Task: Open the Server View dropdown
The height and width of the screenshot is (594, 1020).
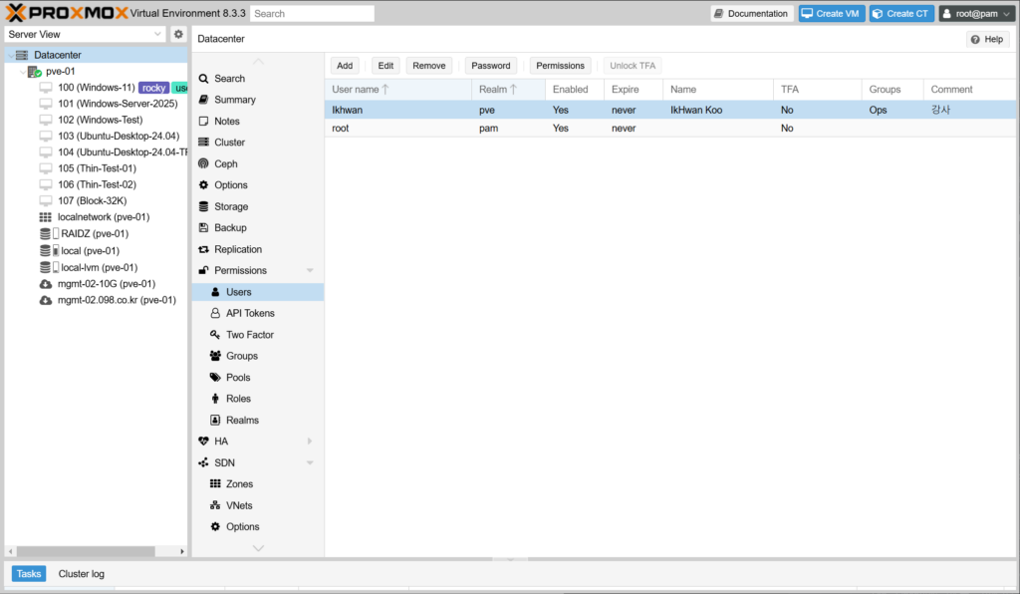Action: click(85, 34)
